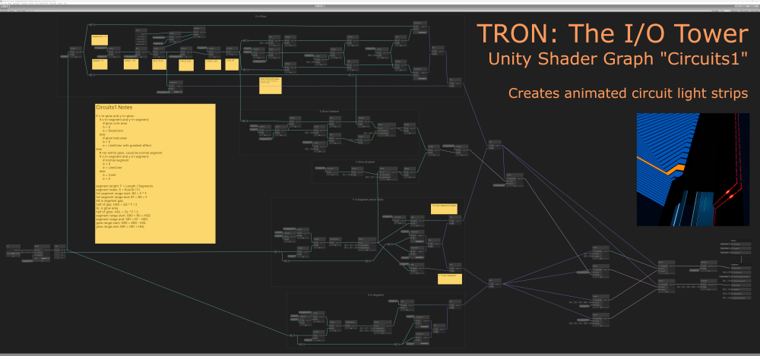Select the 'Delay = 10' sticky note

pos(131,64)
